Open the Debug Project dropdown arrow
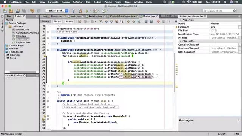 (x=99, y=11)
